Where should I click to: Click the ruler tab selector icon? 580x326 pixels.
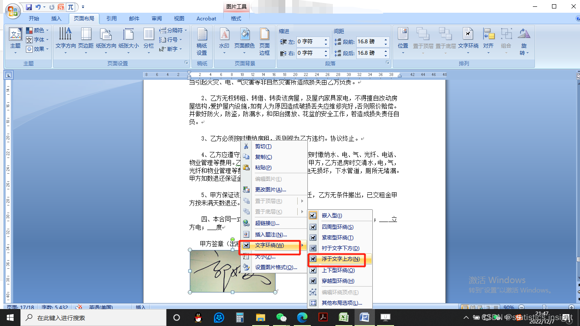tap(8, 75)
